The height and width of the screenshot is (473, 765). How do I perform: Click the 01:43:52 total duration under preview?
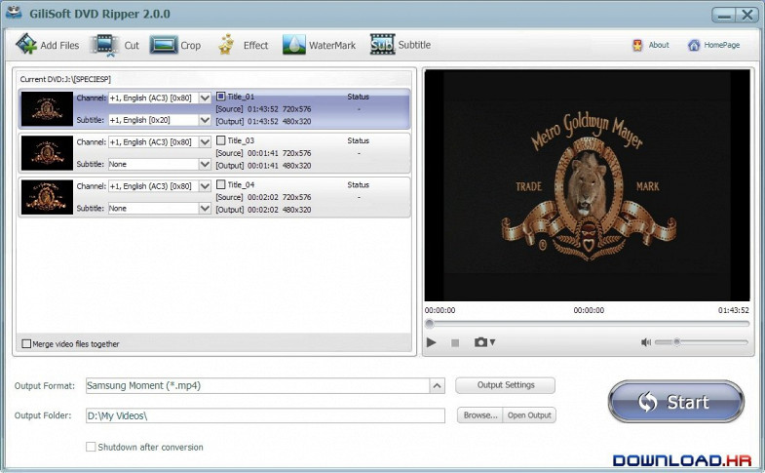pyautogui.click(x=733, y=310)
